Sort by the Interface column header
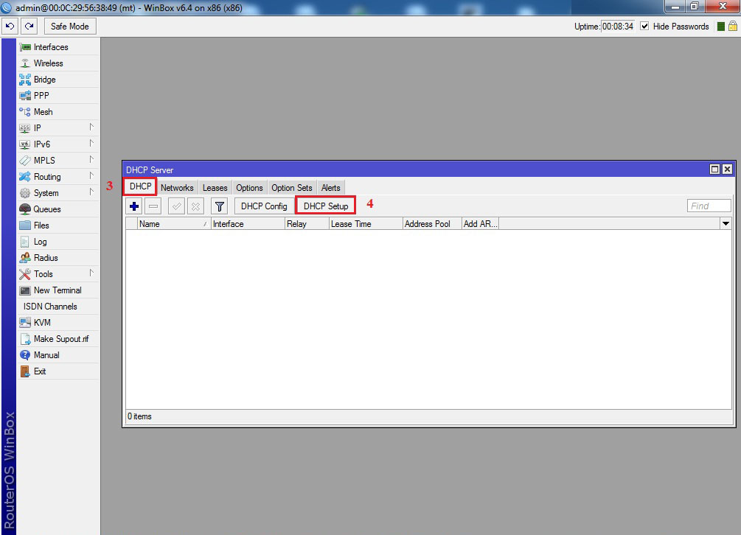The height and width of the screenshot is (535, 741). coord(247,224)
